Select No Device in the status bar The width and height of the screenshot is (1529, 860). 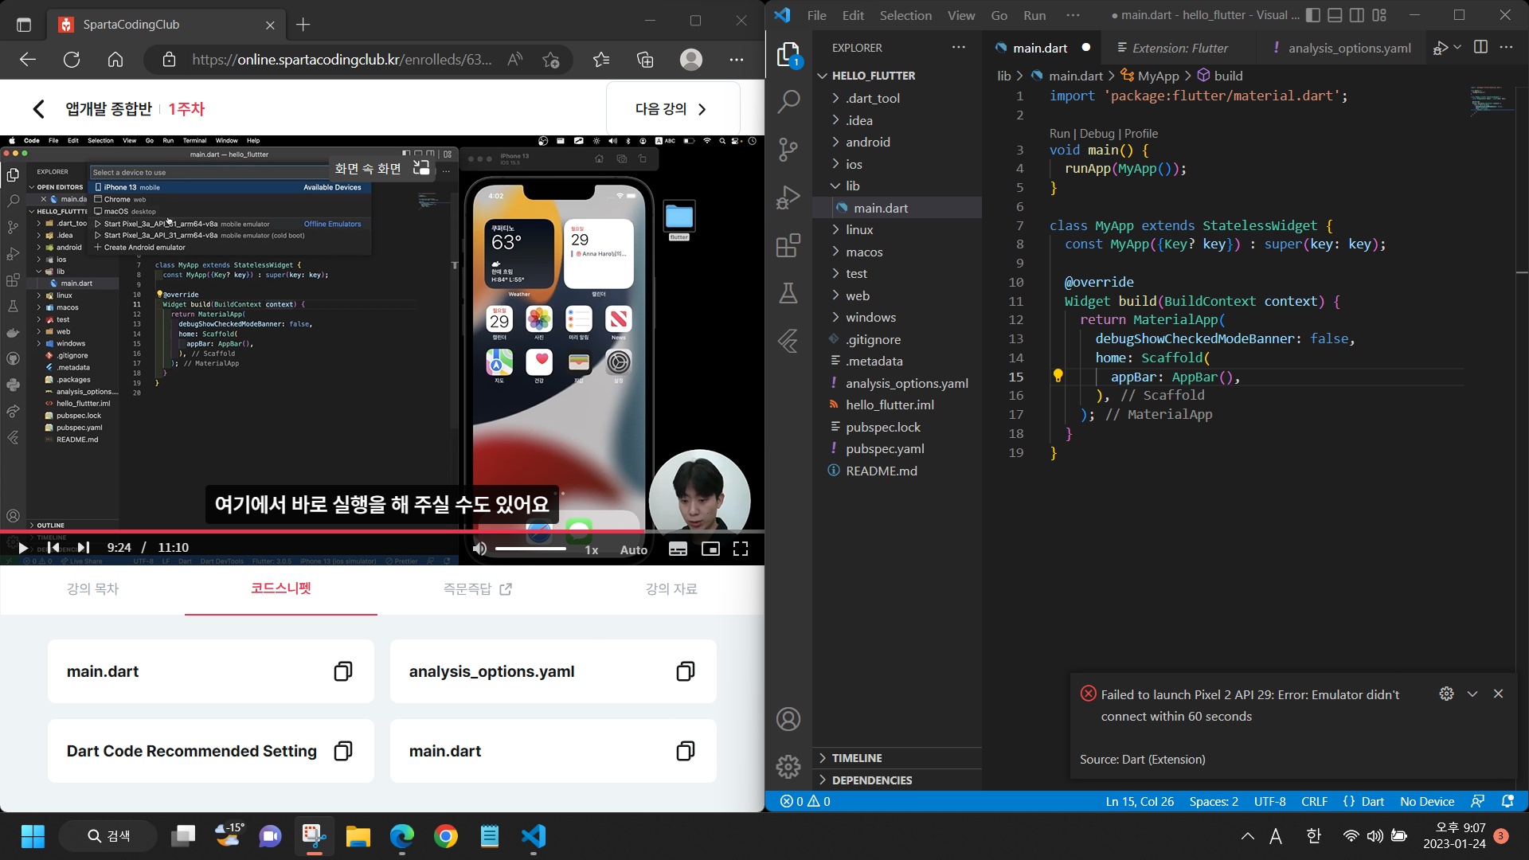click(1427, 801)
